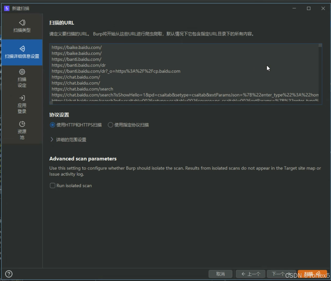
Task: Click the https://banti.baidu.com/dr URL line
Action: 79,65
